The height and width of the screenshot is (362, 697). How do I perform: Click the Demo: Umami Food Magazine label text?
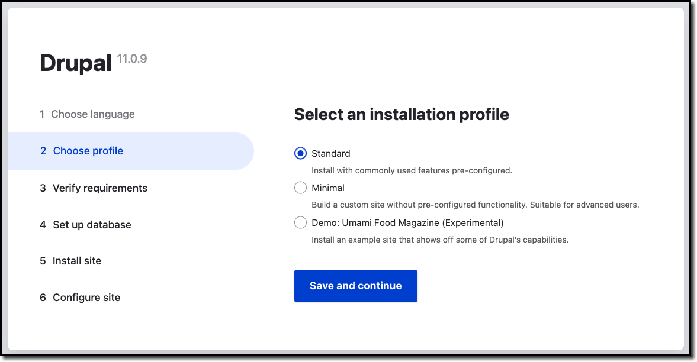click(x=407, y=222)
